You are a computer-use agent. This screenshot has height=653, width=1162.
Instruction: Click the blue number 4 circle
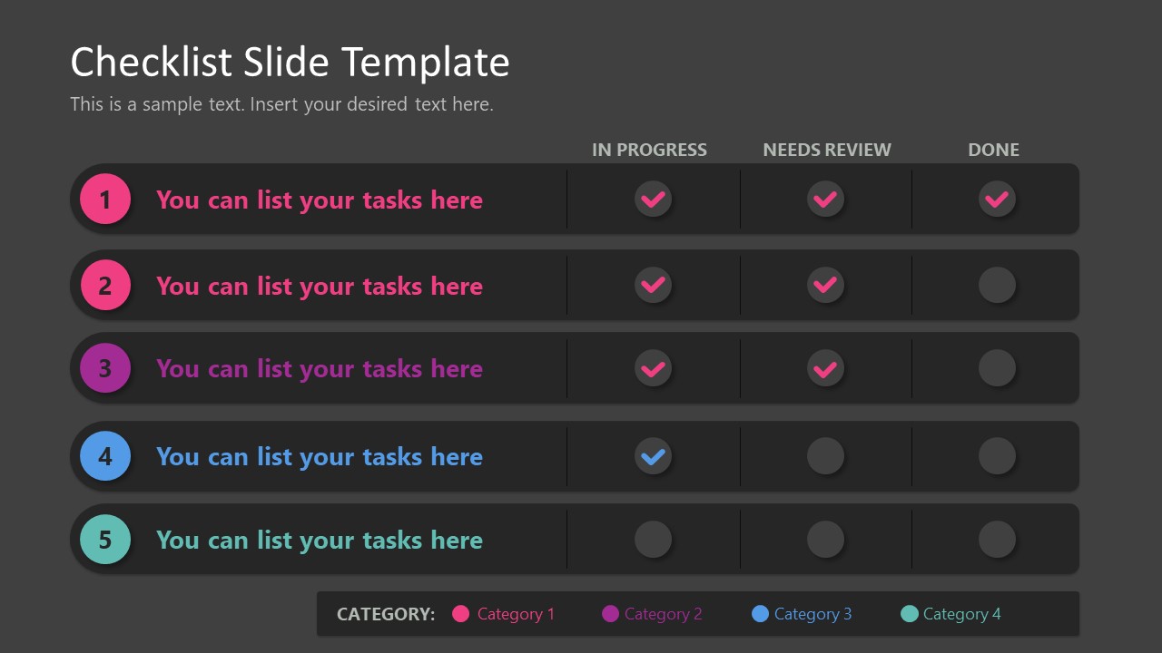tap(105, 455)
